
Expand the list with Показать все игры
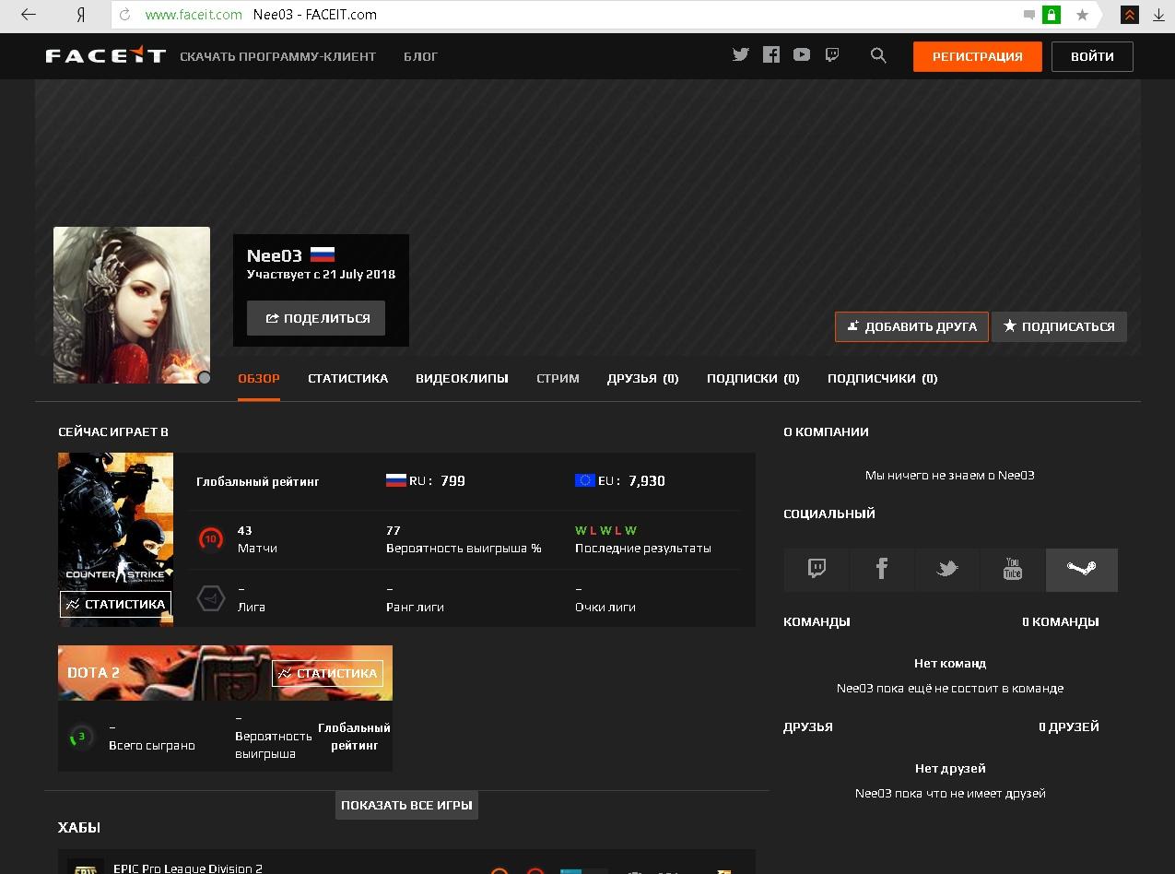tap(406, 805)
